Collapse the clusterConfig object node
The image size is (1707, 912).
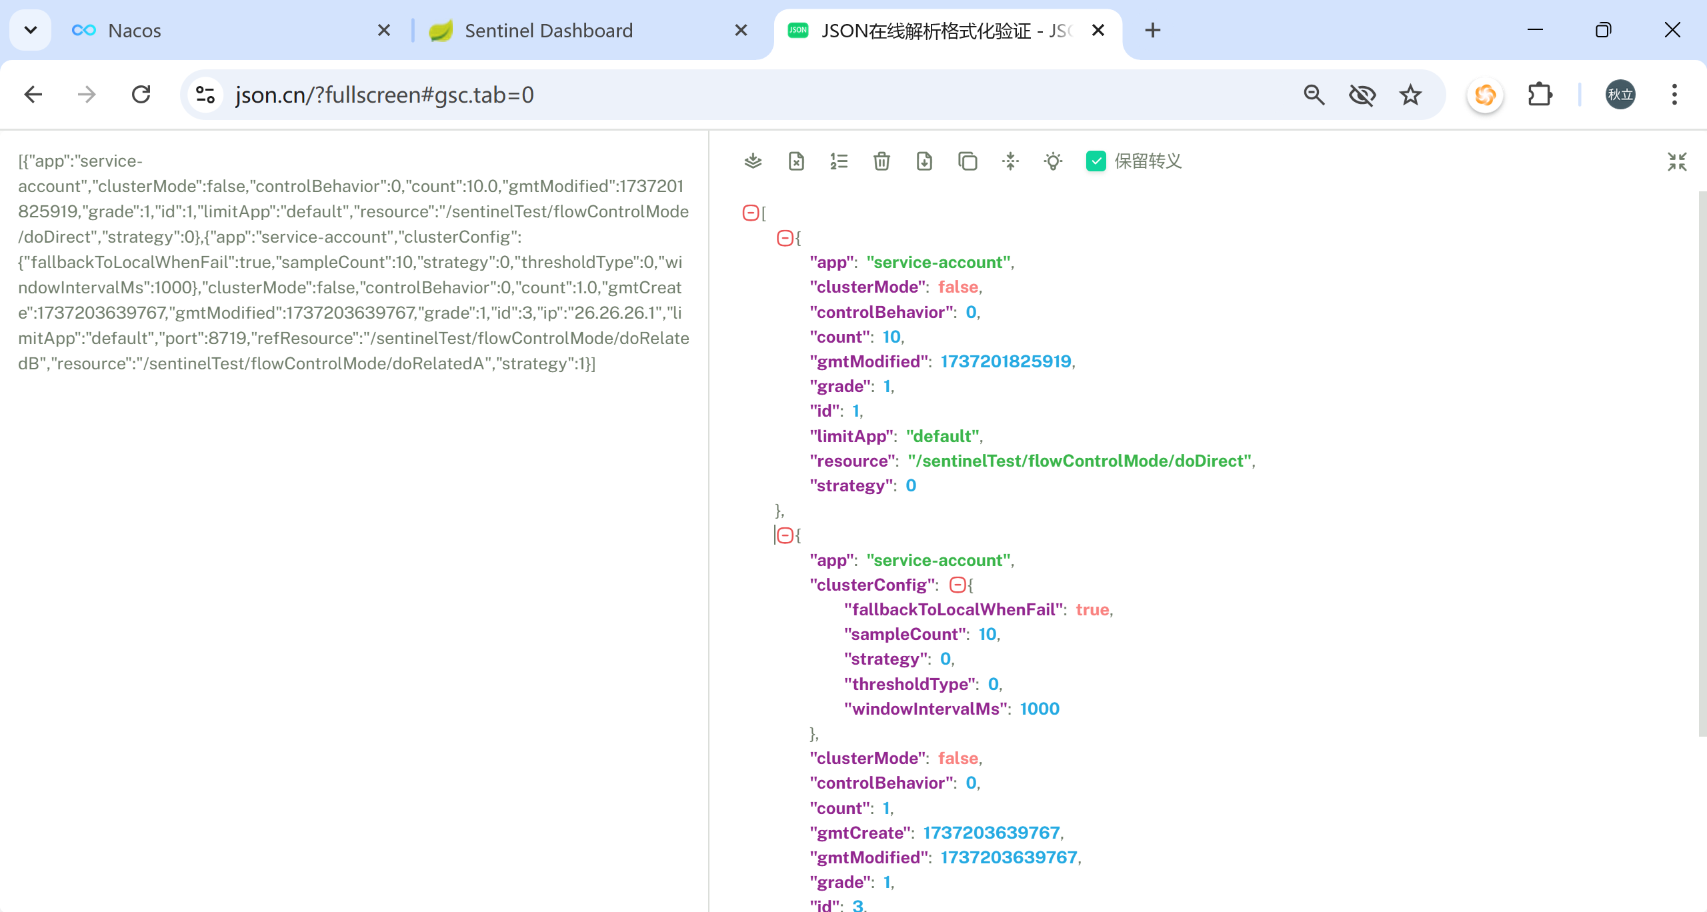957,585
